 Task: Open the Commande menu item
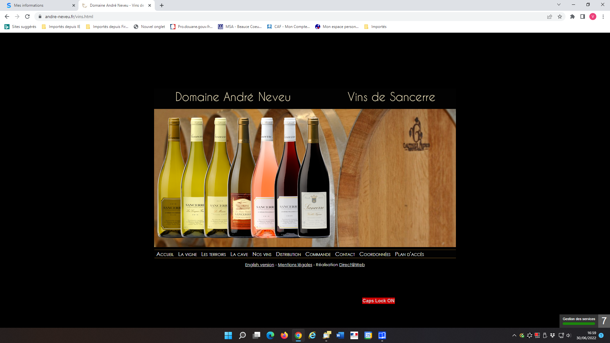[318, 254]
